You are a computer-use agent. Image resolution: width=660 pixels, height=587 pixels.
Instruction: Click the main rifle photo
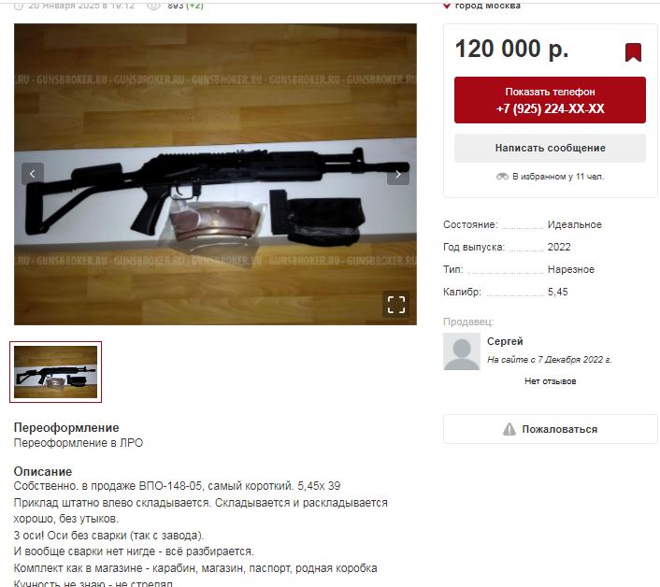pyautogui.click(x=215, y=174)
